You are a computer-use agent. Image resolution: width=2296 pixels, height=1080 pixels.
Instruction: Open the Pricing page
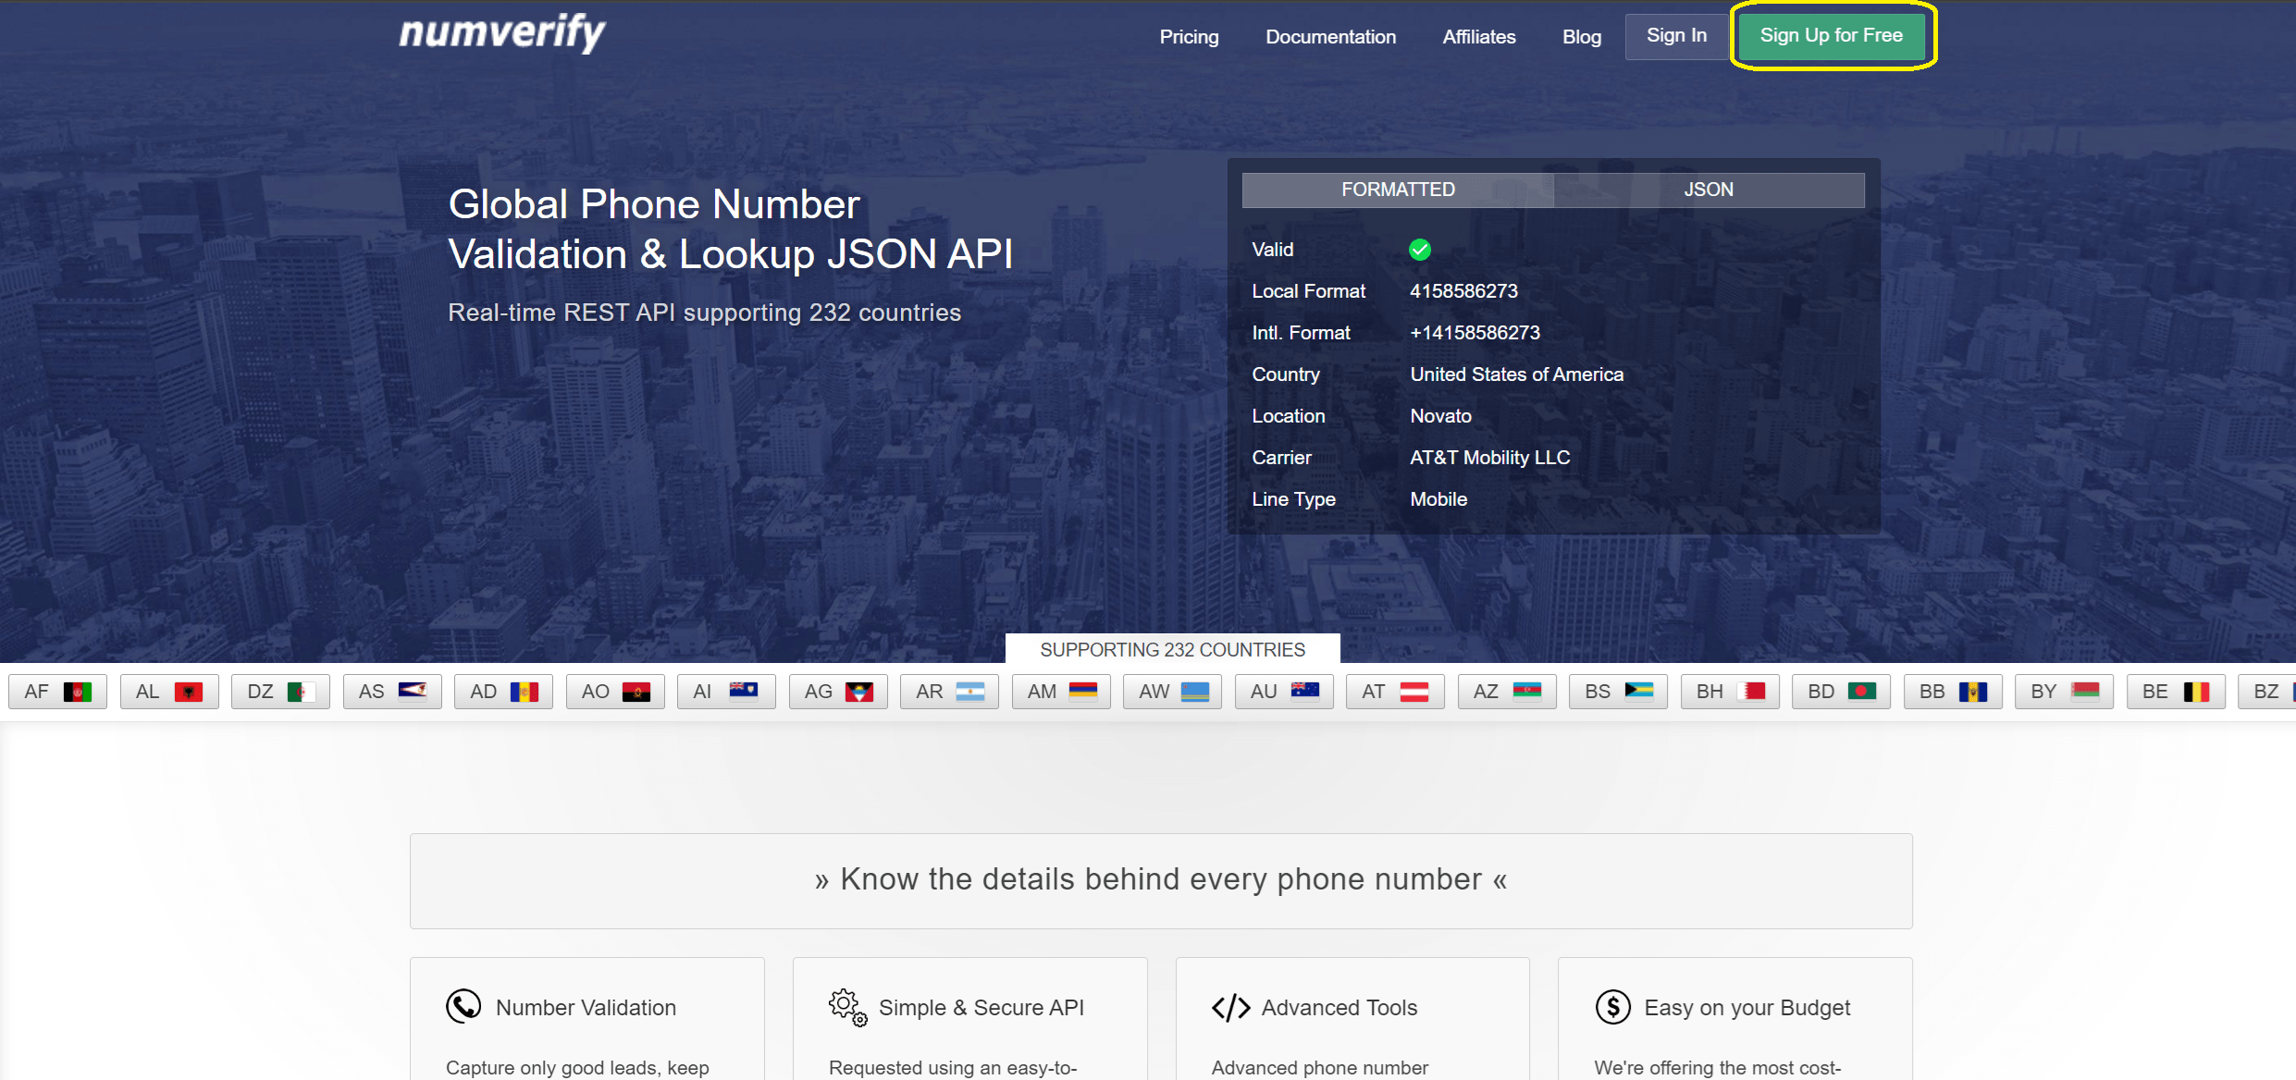pos(1189,37)
